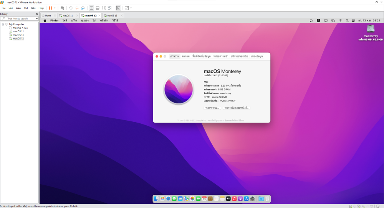384x208 pixels.
Task: Open the VMware View menu
Action: click(18, 8)
